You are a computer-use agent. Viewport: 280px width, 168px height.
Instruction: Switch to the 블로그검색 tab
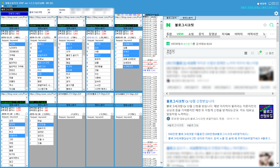pyautogui.click(x=171, y=18)
